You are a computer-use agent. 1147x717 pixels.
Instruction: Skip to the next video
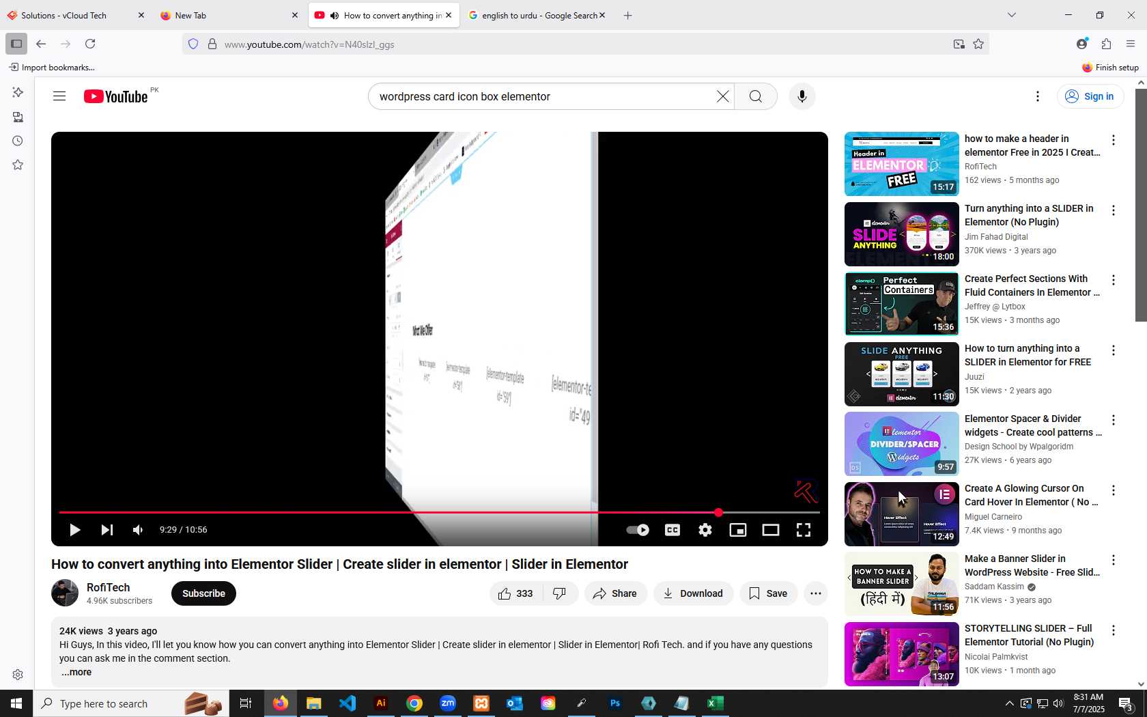point(107,530)
